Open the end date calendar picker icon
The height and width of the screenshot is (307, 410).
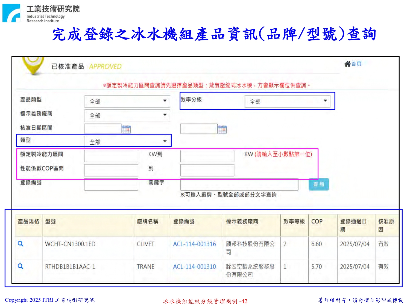point(222,129)
